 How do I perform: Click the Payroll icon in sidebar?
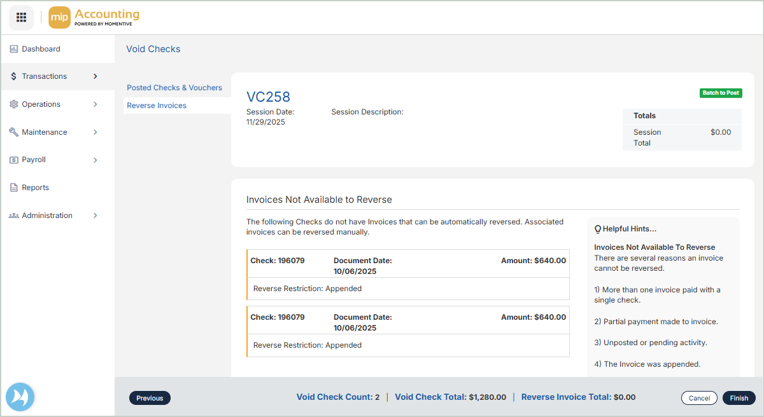13,160
